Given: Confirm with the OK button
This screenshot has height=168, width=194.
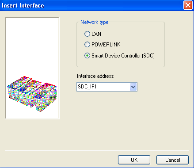Looking at the screenshot, I should [134, 160].
